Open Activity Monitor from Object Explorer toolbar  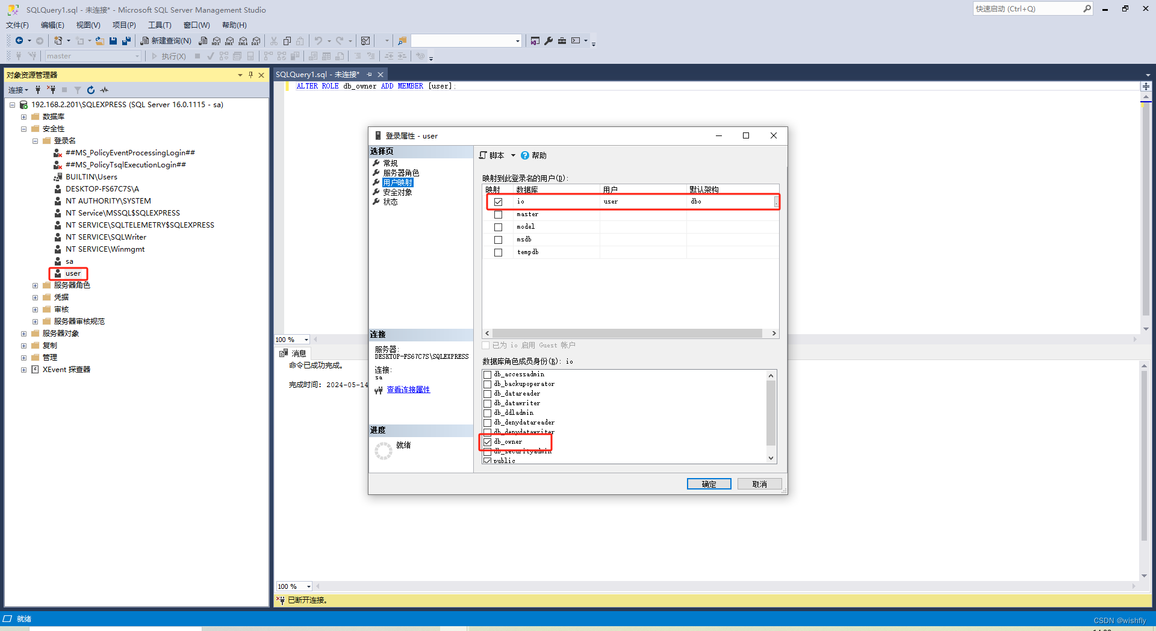104,90
